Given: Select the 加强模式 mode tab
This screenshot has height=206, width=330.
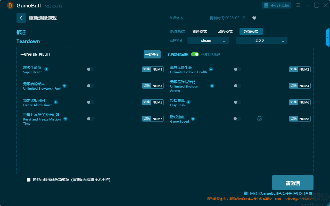Looking at the screenshot, I should (225, 31).
